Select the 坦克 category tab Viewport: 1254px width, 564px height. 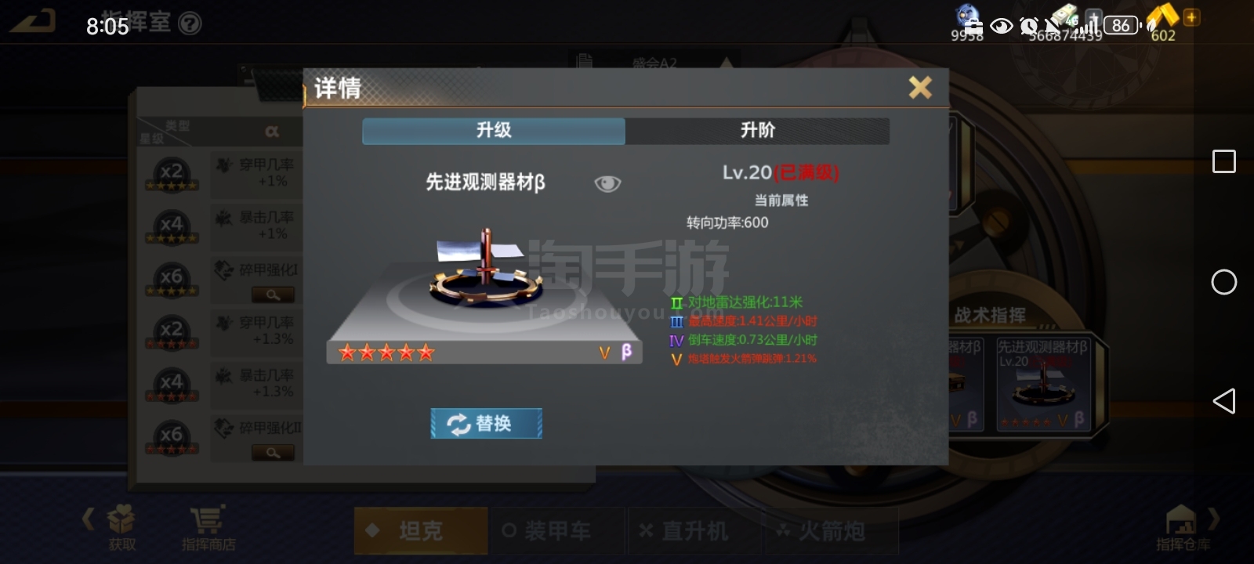tap(421, 530)
